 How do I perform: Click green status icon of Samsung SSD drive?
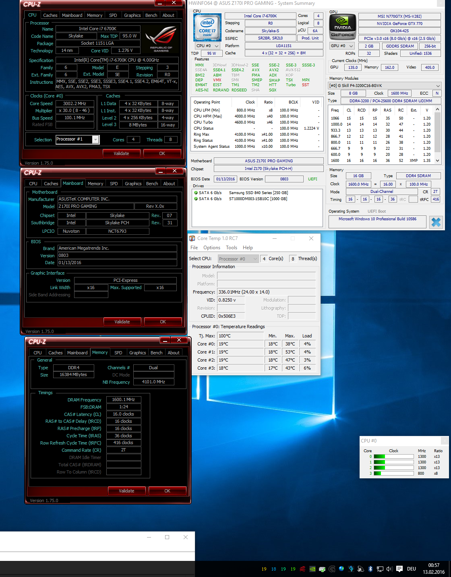[x=196, y=192]
